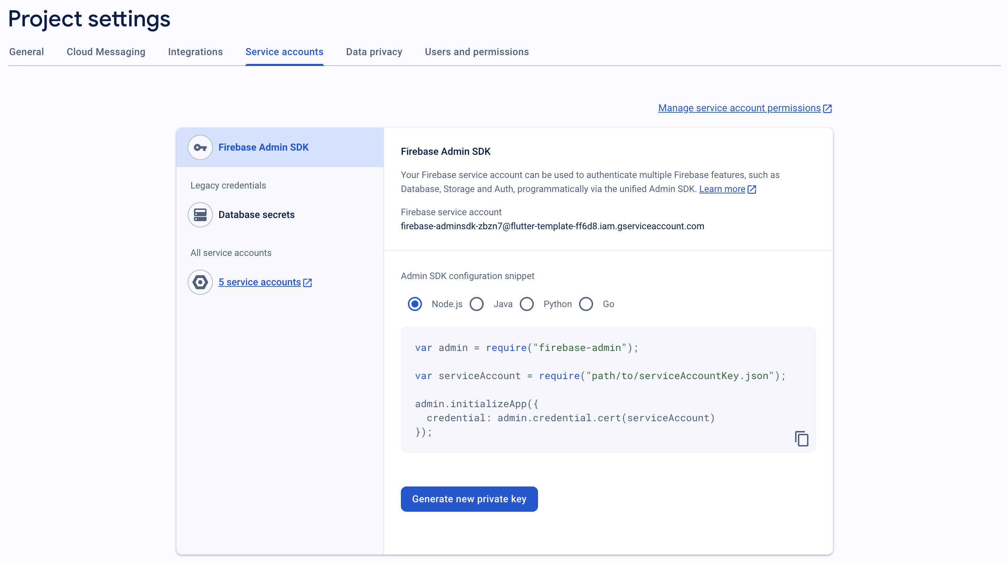
Task: Go to Users and permissions tab
Action: click(x=476, y=52)
